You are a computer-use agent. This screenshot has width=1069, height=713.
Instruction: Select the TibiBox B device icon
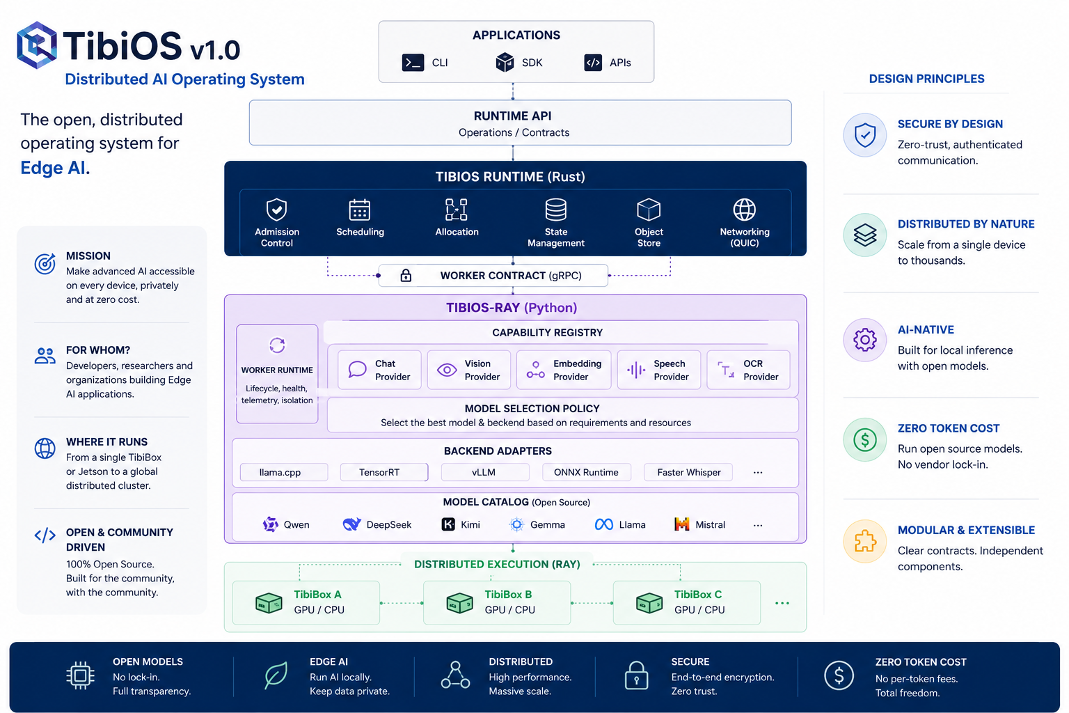[459, 602]
